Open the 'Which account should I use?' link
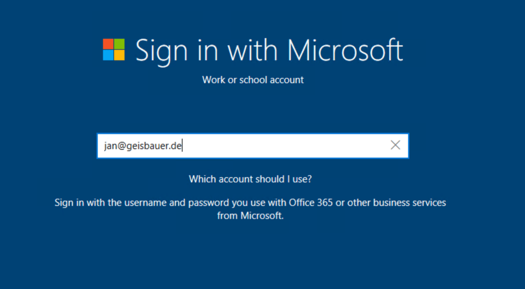Image resolution: width=525 pixels, height=289 pixels. click(250, 179)
